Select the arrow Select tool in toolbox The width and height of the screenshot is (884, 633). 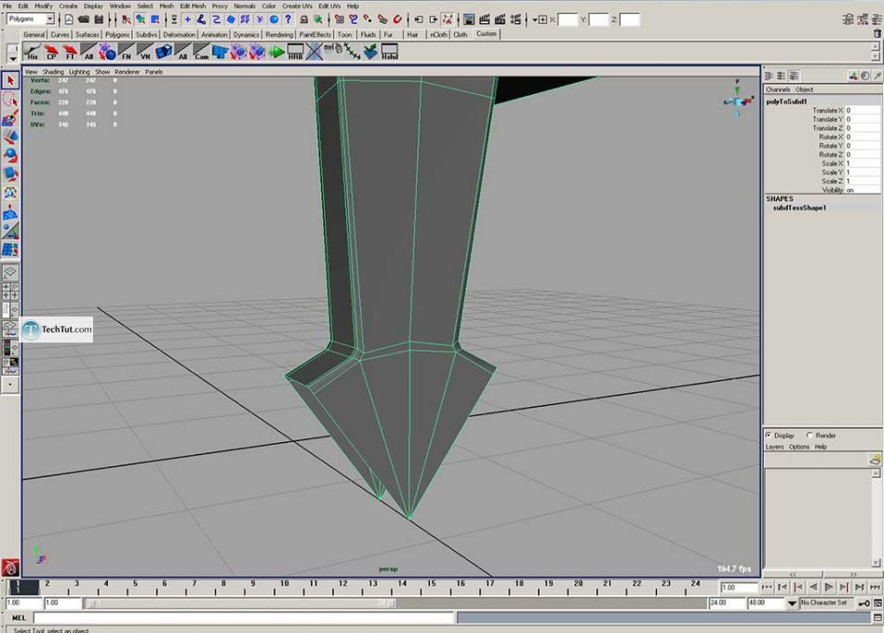point(10,82)
